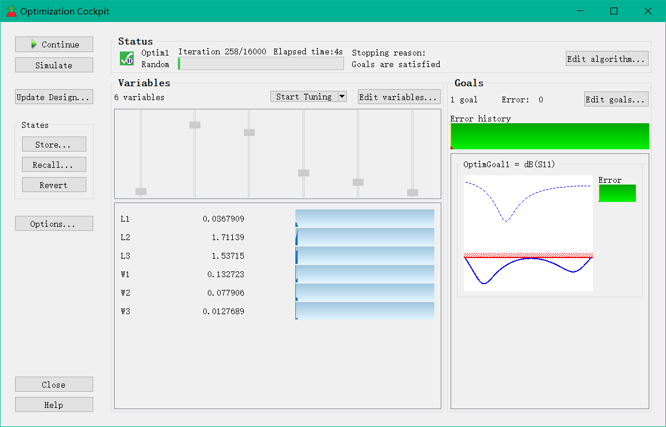This screenshot has width=666, height=427.
Task: Click the sixth variable slider handle (W3)
Action: coord(412,193)
